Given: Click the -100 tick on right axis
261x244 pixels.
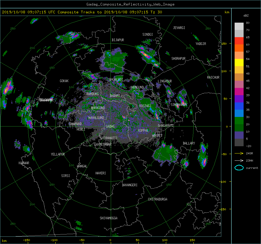Looking at the screenshot, I should [x=223, y=182].
